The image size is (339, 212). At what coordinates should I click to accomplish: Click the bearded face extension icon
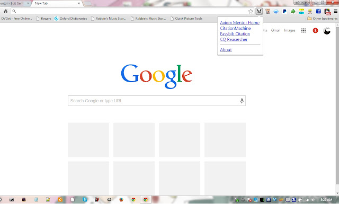click(x=267, y=12)
